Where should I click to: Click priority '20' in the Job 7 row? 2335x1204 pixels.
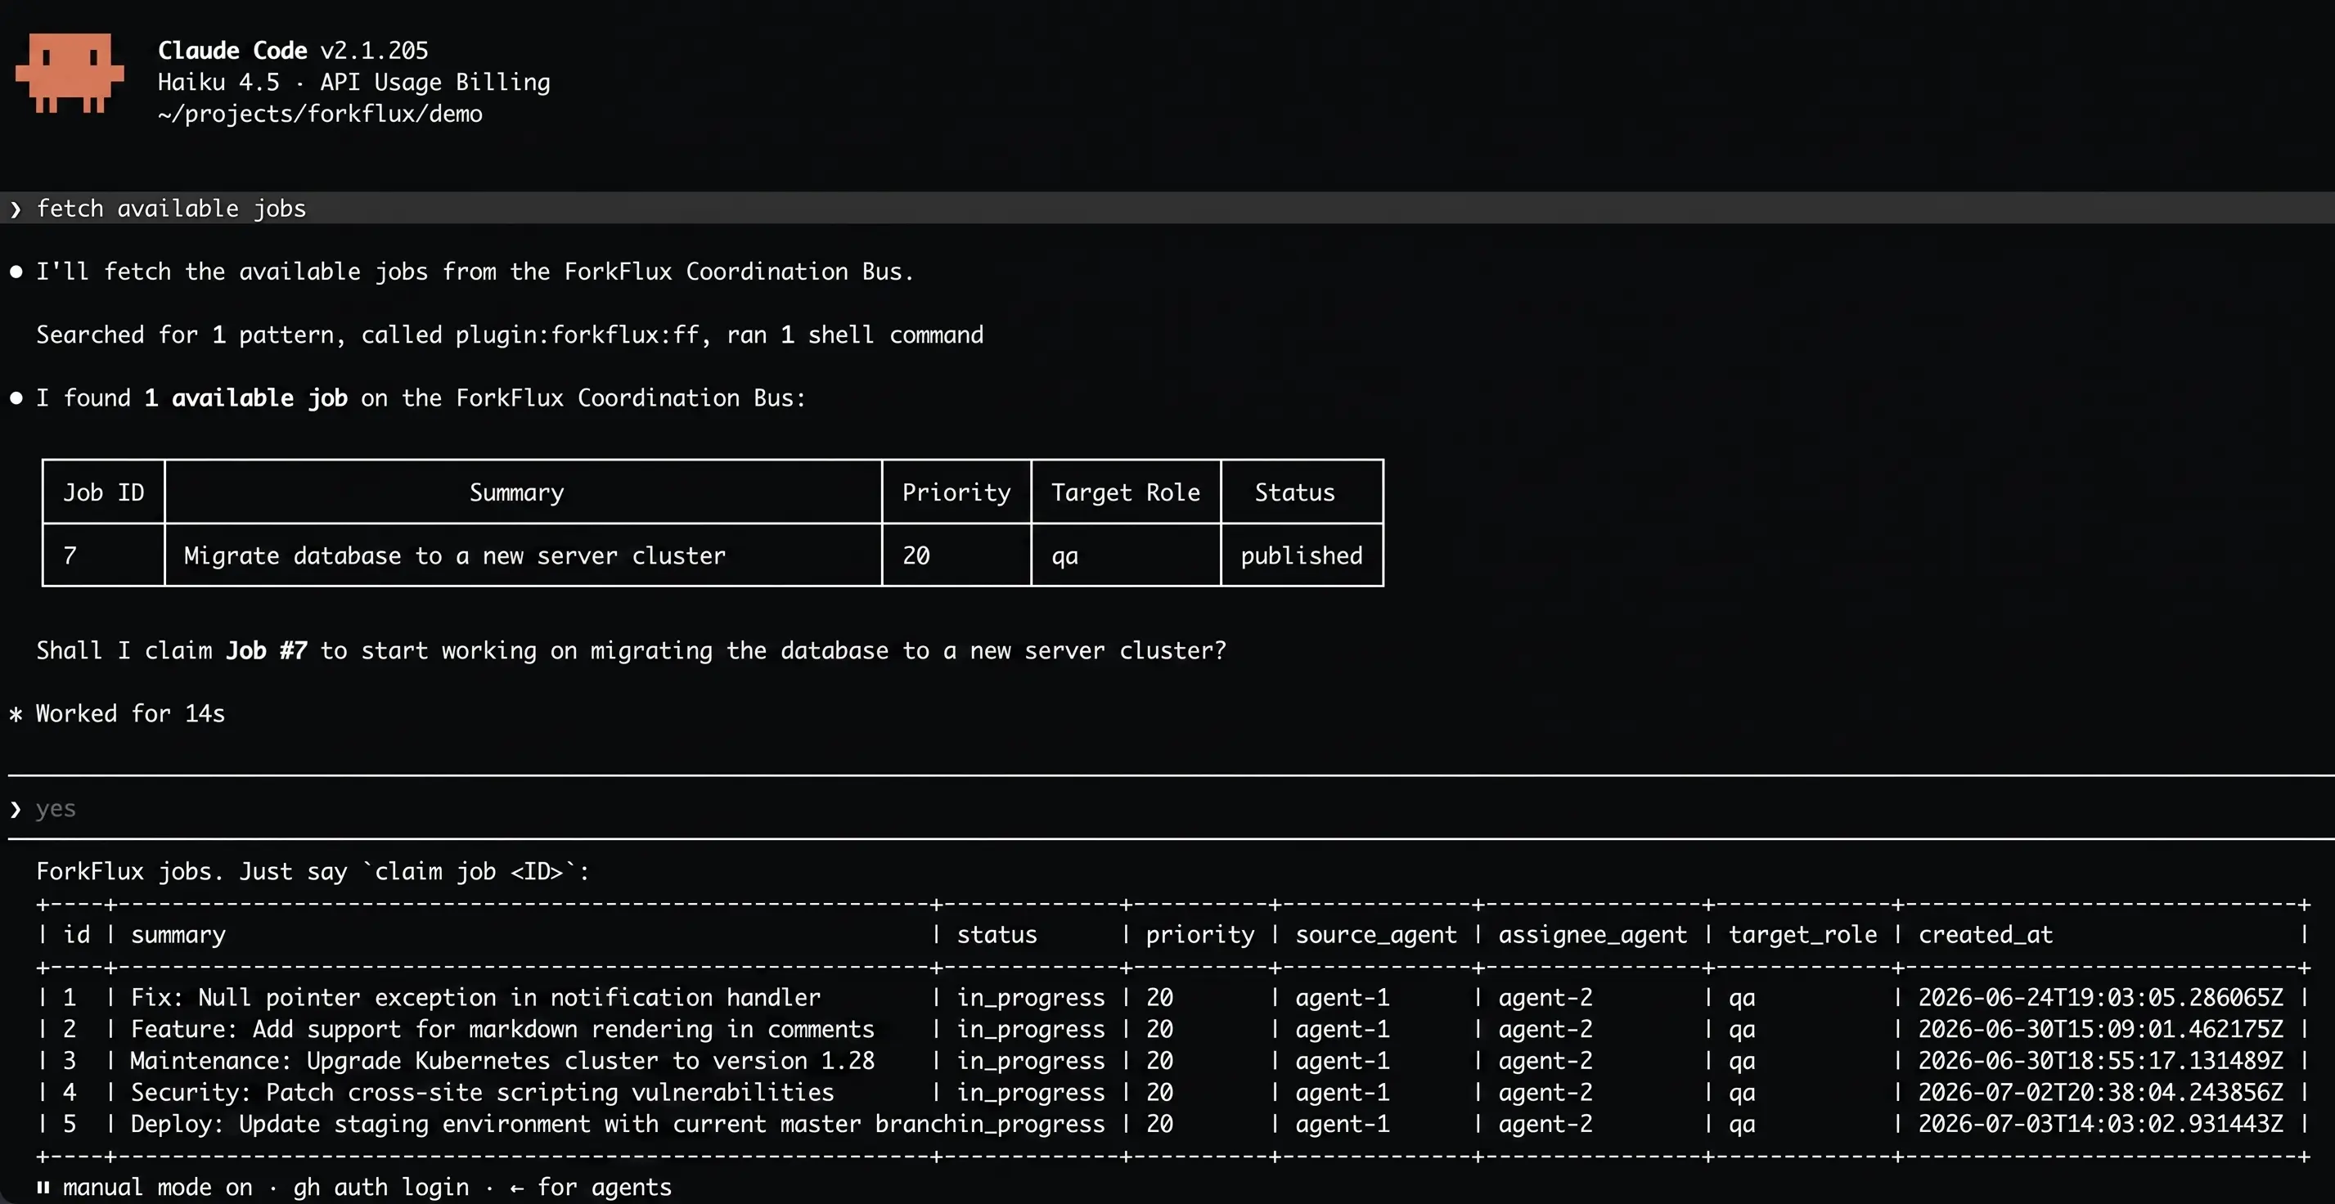click(x=916, y=555)
